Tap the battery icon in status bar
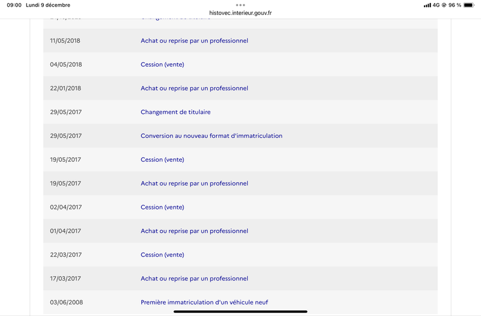 click(469, 5)
